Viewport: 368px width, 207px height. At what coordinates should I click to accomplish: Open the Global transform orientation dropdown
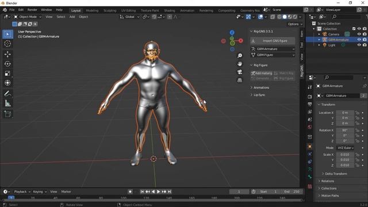129,17
